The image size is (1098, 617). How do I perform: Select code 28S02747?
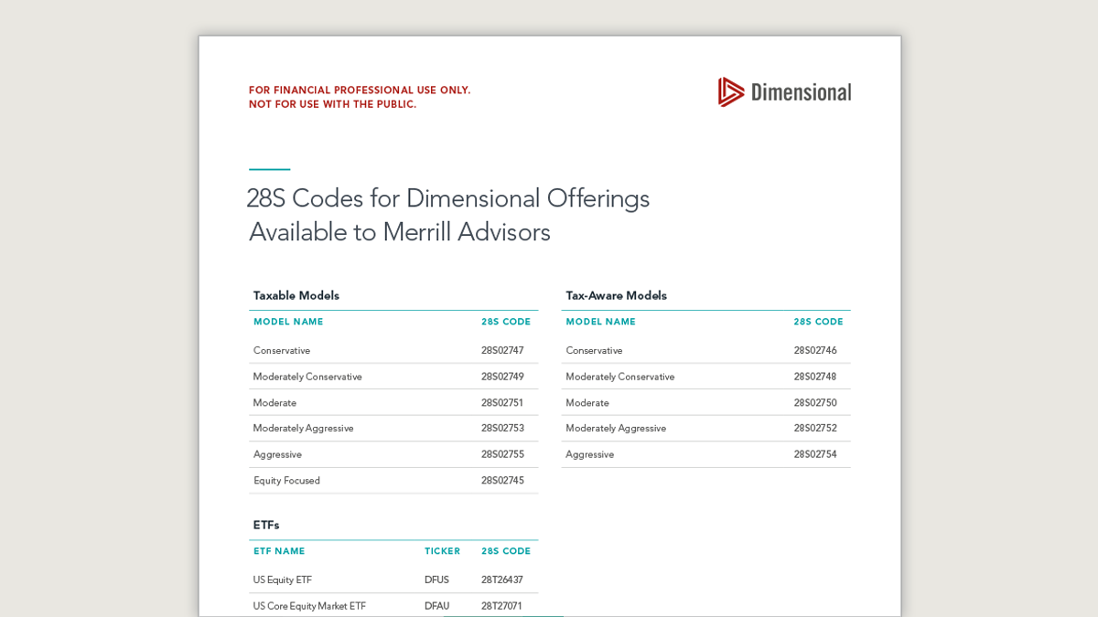click(x=502, y=350)
